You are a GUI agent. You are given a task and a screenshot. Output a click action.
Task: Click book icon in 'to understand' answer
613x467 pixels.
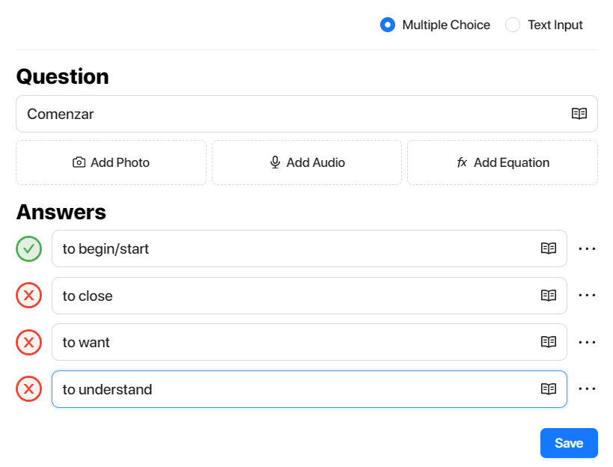[549, 389]
